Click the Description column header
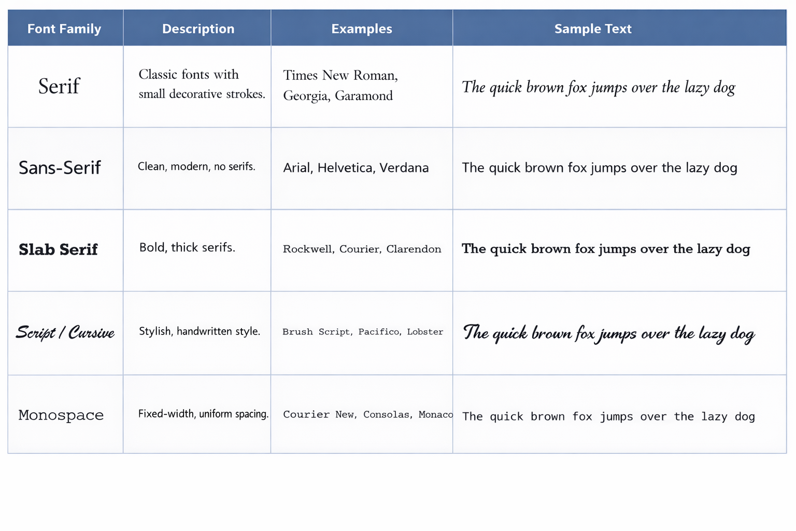 click(x=198, y=29)
